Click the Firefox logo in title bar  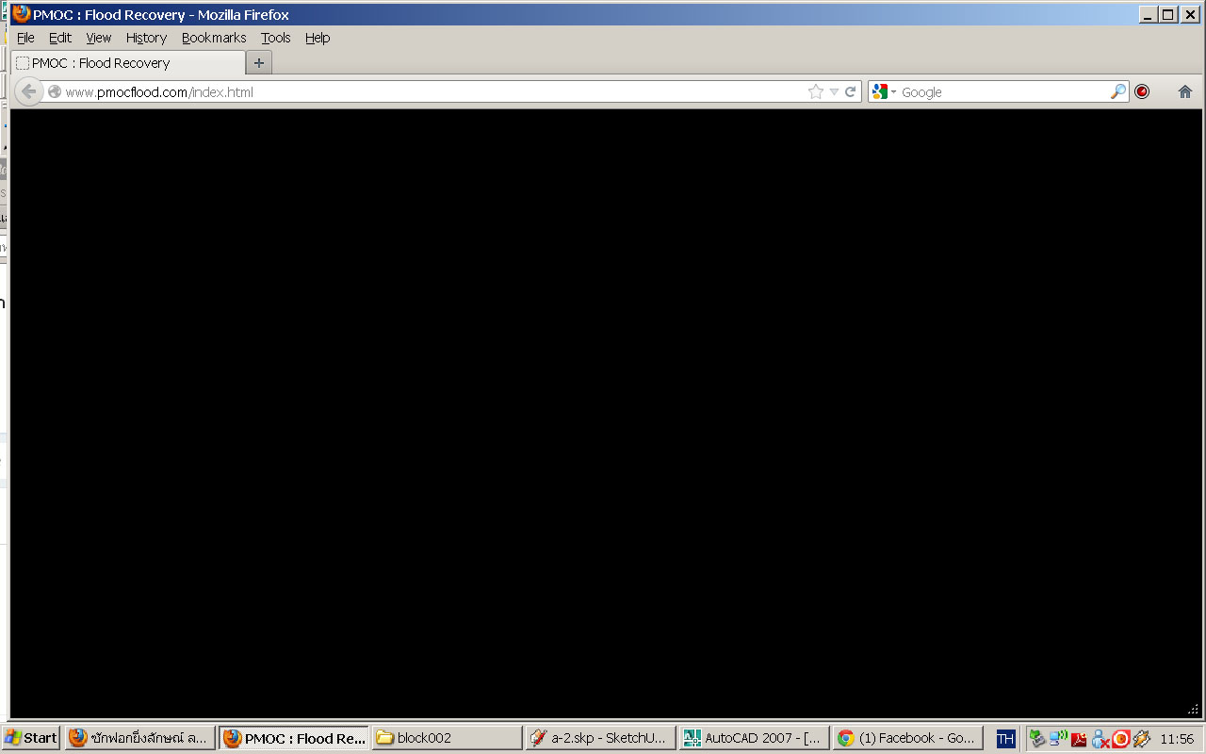tap(21, 14)
